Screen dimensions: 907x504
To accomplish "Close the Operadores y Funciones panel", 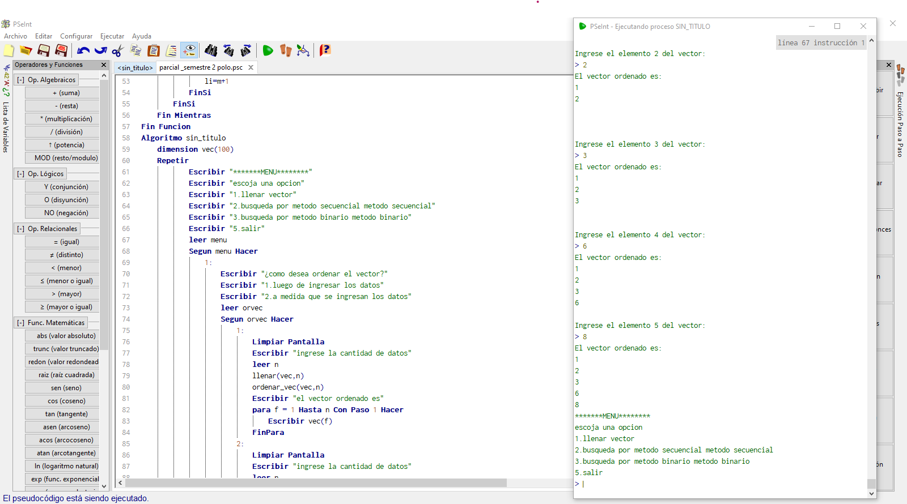I will tap(104, 65).
